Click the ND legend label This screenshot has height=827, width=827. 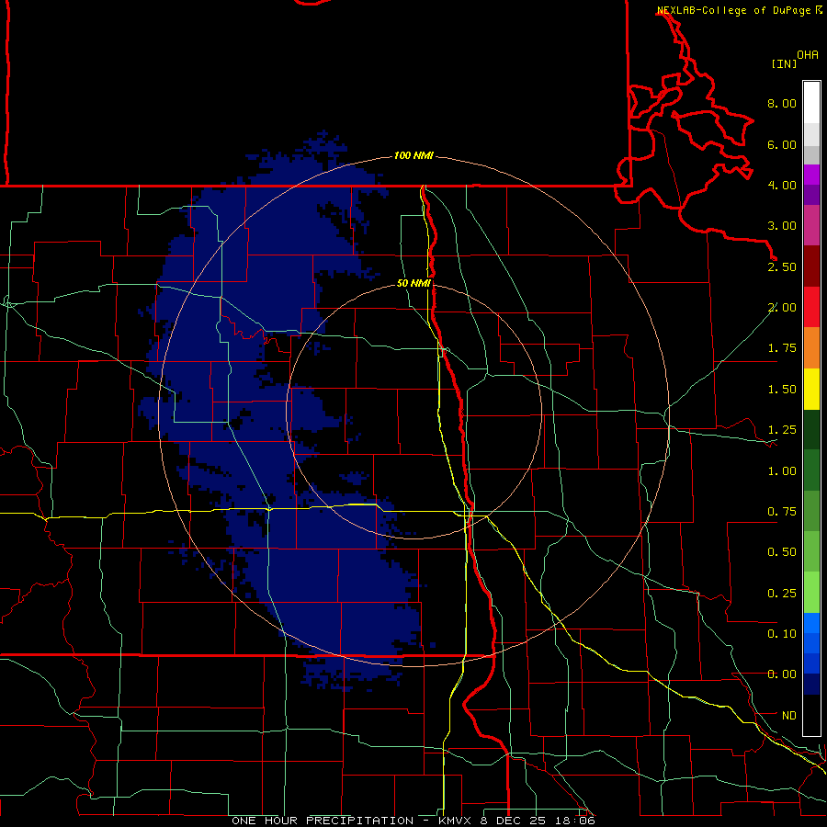click(x=789, y=716)
